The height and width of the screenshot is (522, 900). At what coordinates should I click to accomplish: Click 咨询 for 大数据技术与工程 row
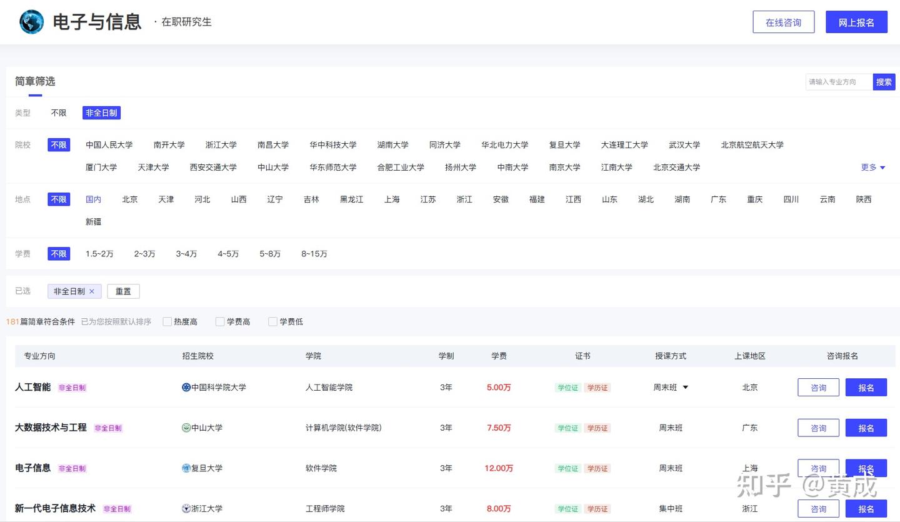[818, 428]
